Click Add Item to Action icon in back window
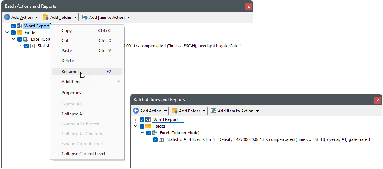This screenshot has height=169, width=383. click(85, 17)
